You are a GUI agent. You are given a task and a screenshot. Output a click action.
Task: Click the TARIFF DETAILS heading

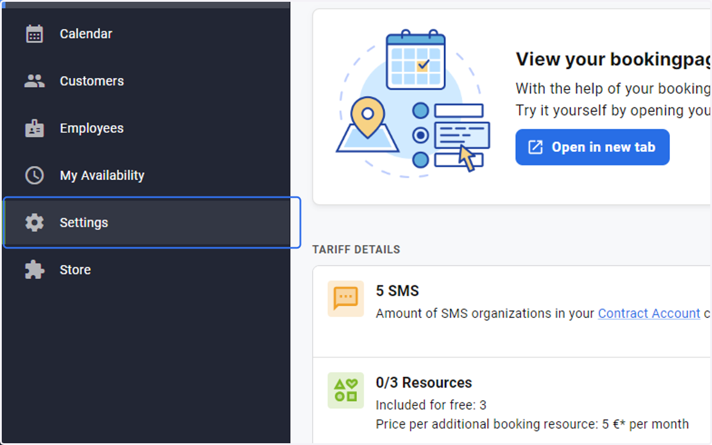pos(356,250)
